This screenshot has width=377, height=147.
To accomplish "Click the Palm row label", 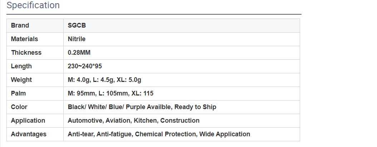I will click(x=18, y=93).
